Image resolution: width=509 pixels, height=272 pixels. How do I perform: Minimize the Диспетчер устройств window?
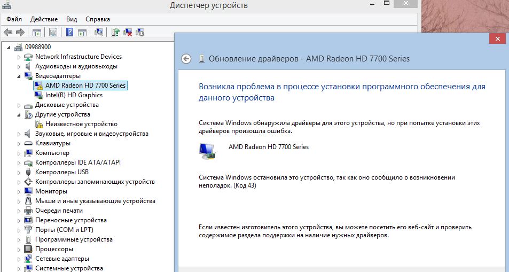tap(372, 4)
